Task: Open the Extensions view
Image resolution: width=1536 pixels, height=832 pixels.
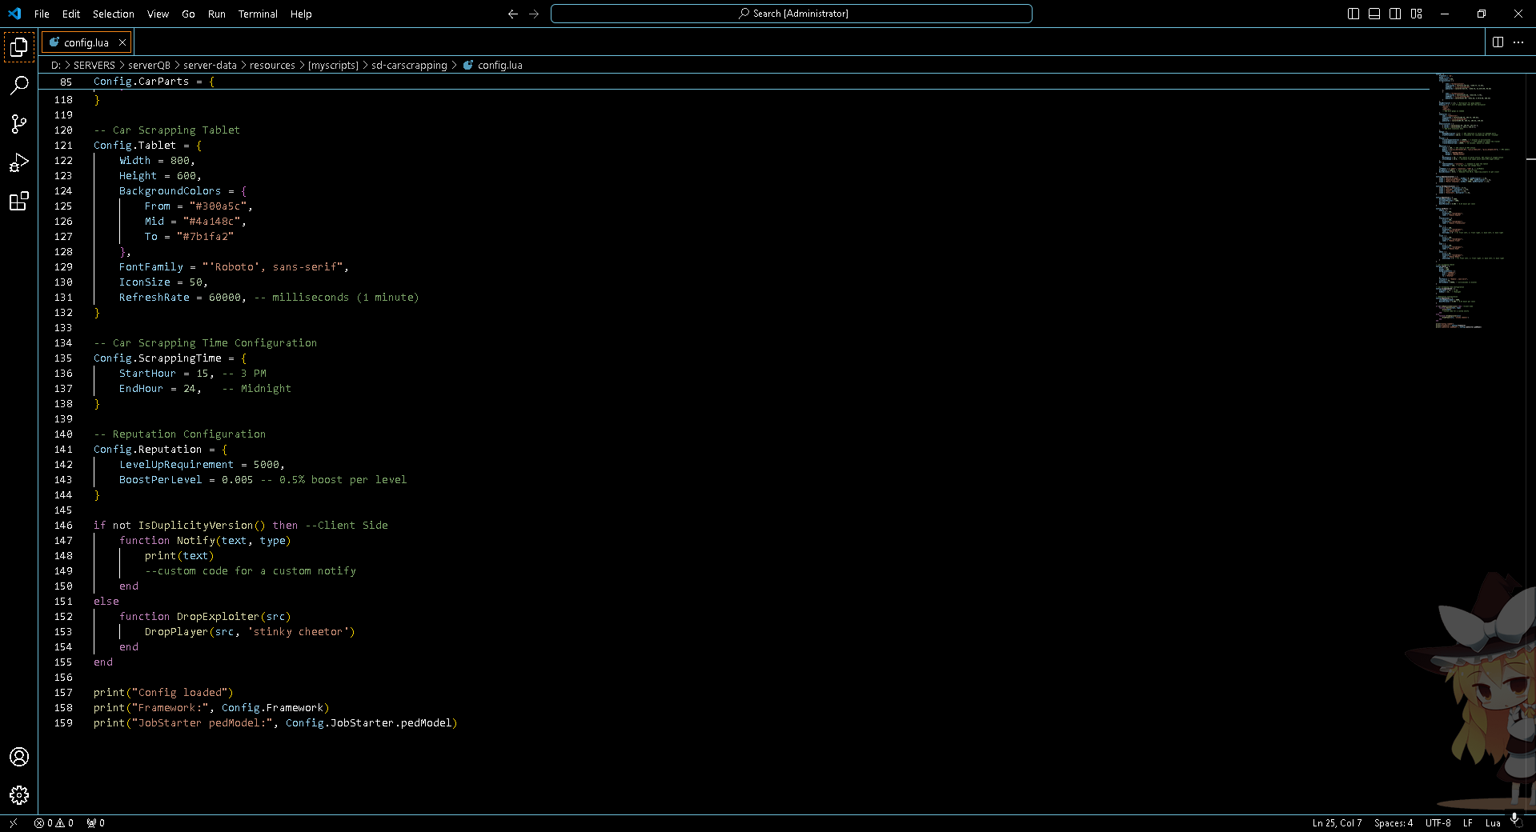Action: tap(19, 202)
